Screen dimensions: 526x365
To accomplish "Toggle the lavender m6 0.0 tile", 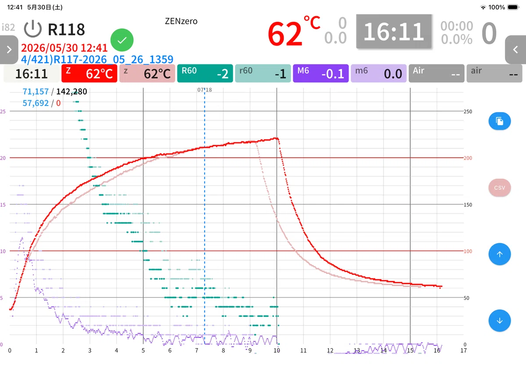I will [x=378, y=74].
